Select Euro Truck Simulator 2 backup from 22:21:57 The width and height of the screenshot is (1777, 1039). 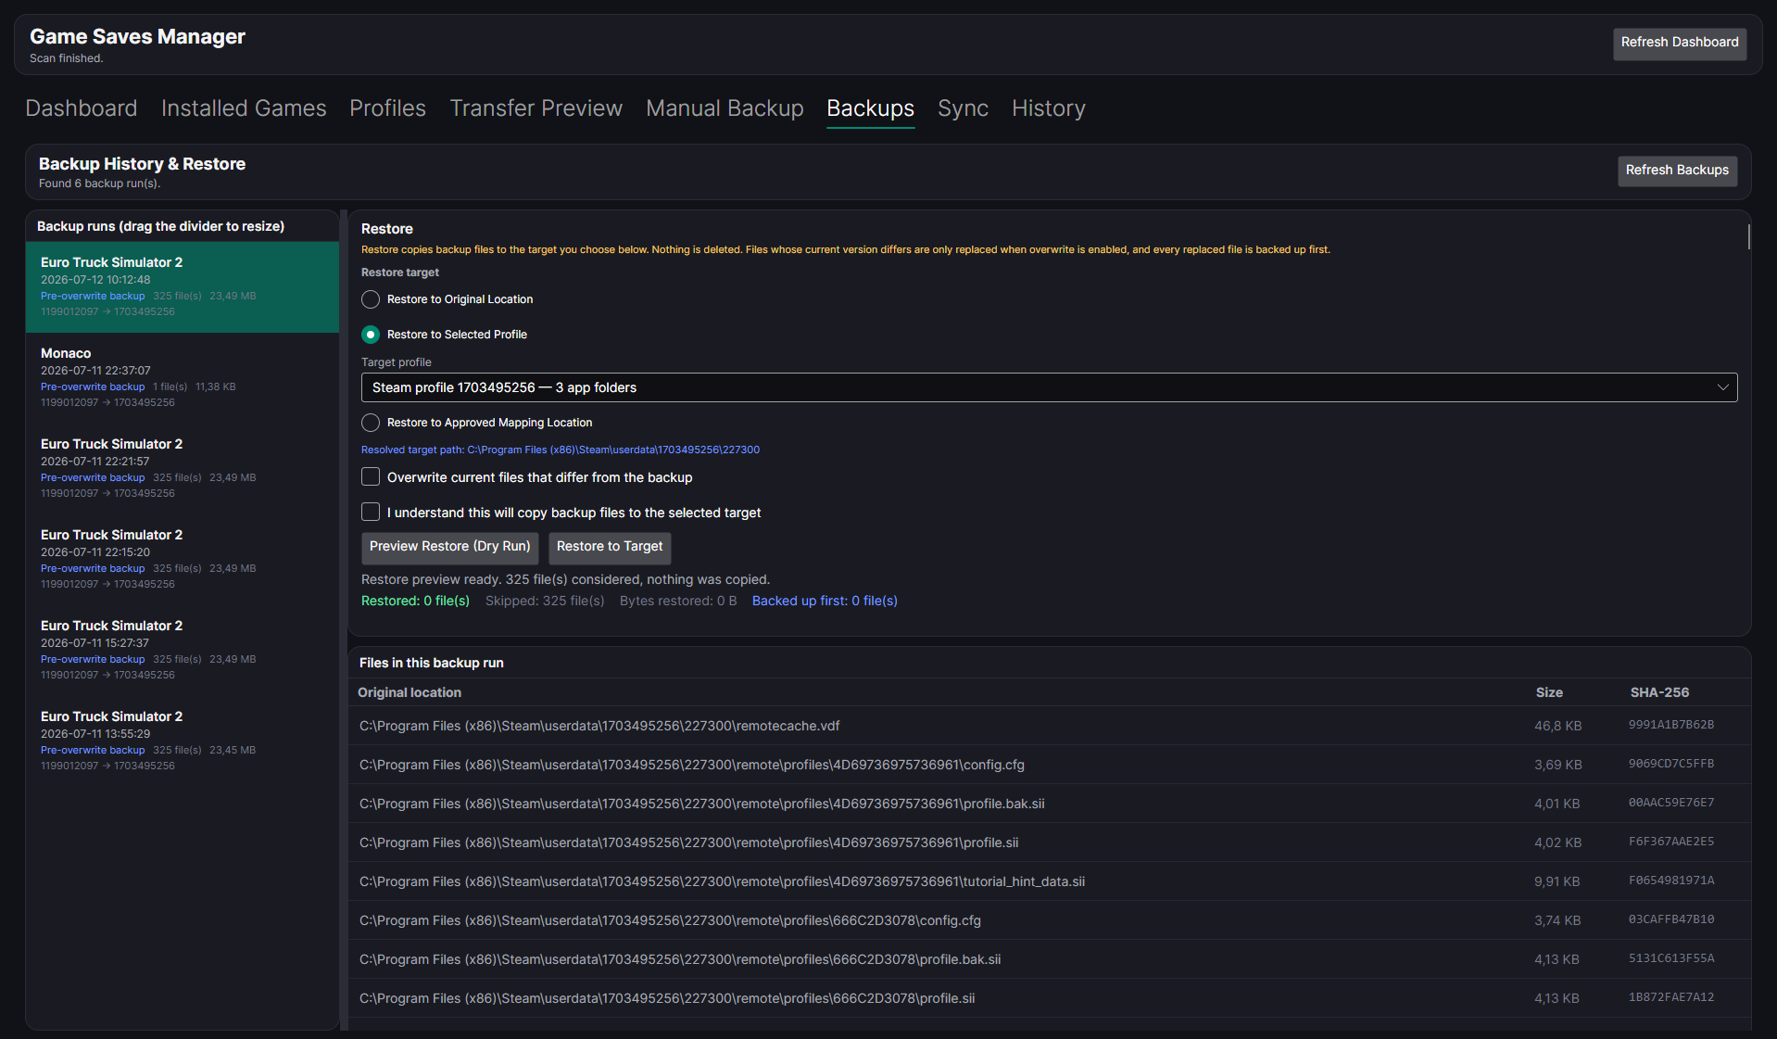pos(183,469)
